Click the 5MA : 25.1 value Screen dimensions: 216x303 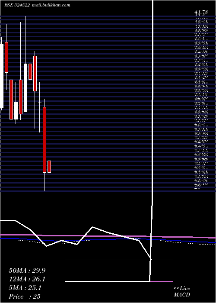(25, 288)
